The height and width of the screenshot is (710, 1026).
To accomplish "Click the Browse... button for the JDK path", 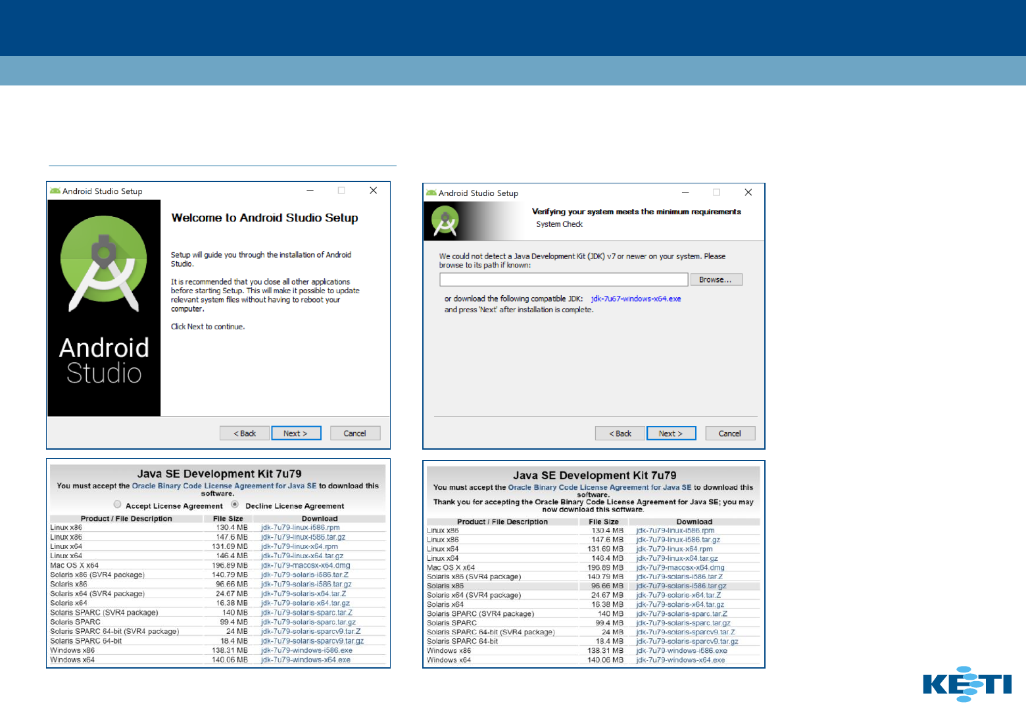I will [716, 279].
